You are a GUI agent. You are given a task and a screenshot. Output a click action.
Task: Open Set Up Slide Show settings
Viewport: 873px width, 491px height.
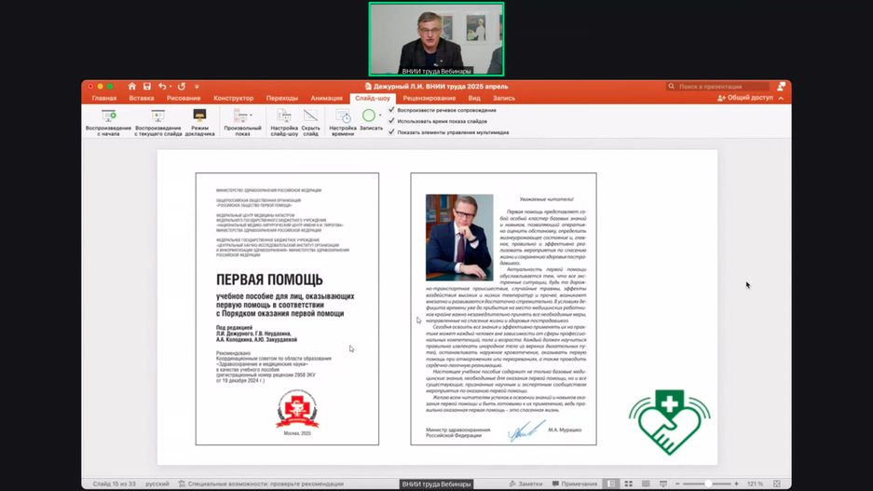pos(284,116)
